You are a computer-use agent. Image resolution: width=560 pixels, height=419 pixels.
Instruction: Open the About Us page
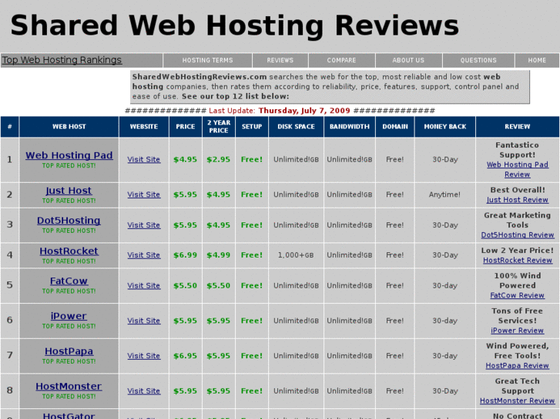(x=408, y=60)
